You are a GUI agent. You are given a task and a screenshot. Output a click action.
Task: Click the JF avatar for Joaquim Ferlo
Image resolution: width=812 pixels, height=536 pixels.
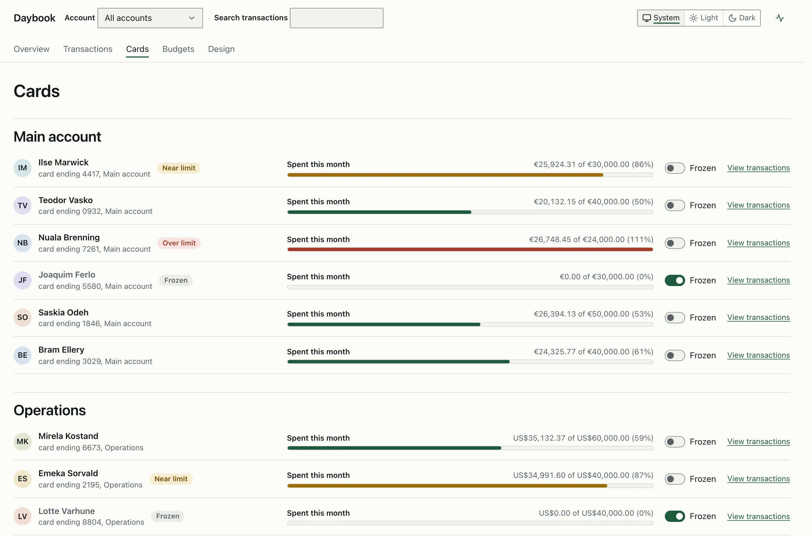[x=23, y=280]
